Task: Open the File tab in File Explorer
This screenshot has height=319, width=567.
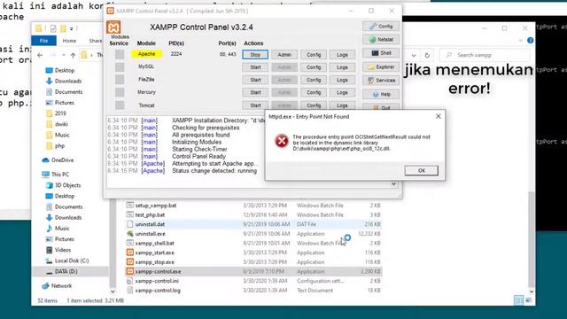Action: 43,41
